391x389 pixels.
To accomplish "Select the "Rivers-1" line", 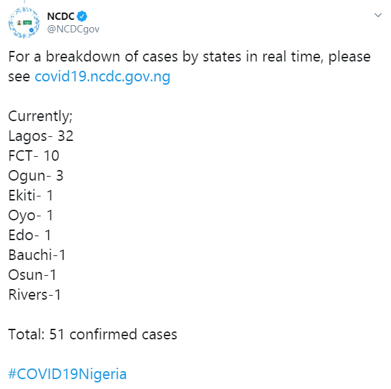I will tap(34, 294).
